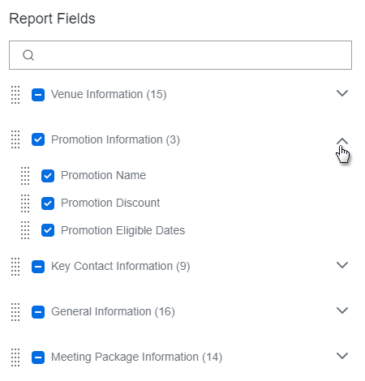Toggle the Meeting Package Information checkbox
The width and height of the screenshot is (365, 381).
pyautogui.click(x=38, y=357)
